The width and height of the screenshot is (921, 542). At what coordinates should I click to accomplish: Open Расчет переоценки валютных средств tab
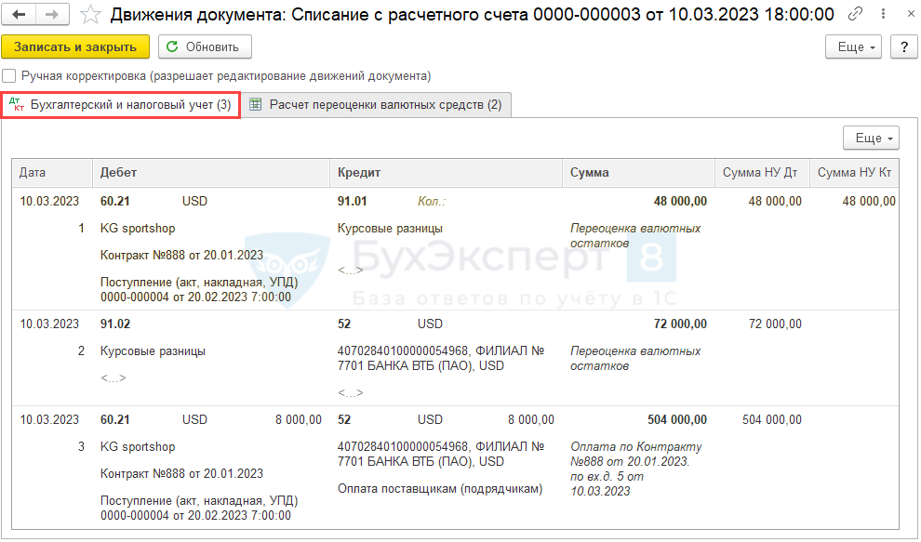[376, 105]
